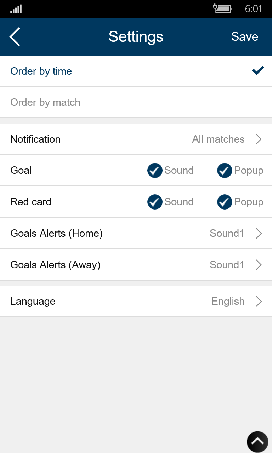Toggle Popup alerts for Red card
Viewport: 272px width, 453px height.
(x=225, y=202)
